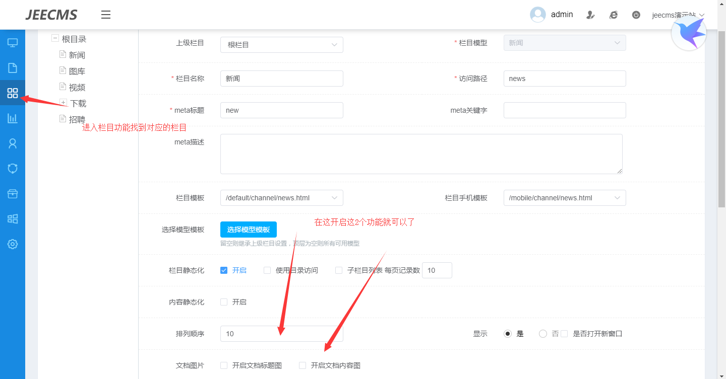
Task: Click the admin avatar picture
Action: pyautogui.click(x=538, y=15)
